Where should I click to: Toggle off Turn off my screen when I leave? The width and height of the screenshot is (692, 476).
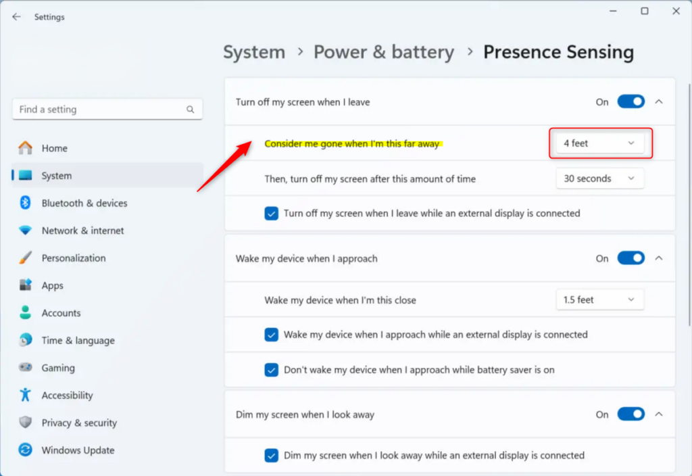631,102
